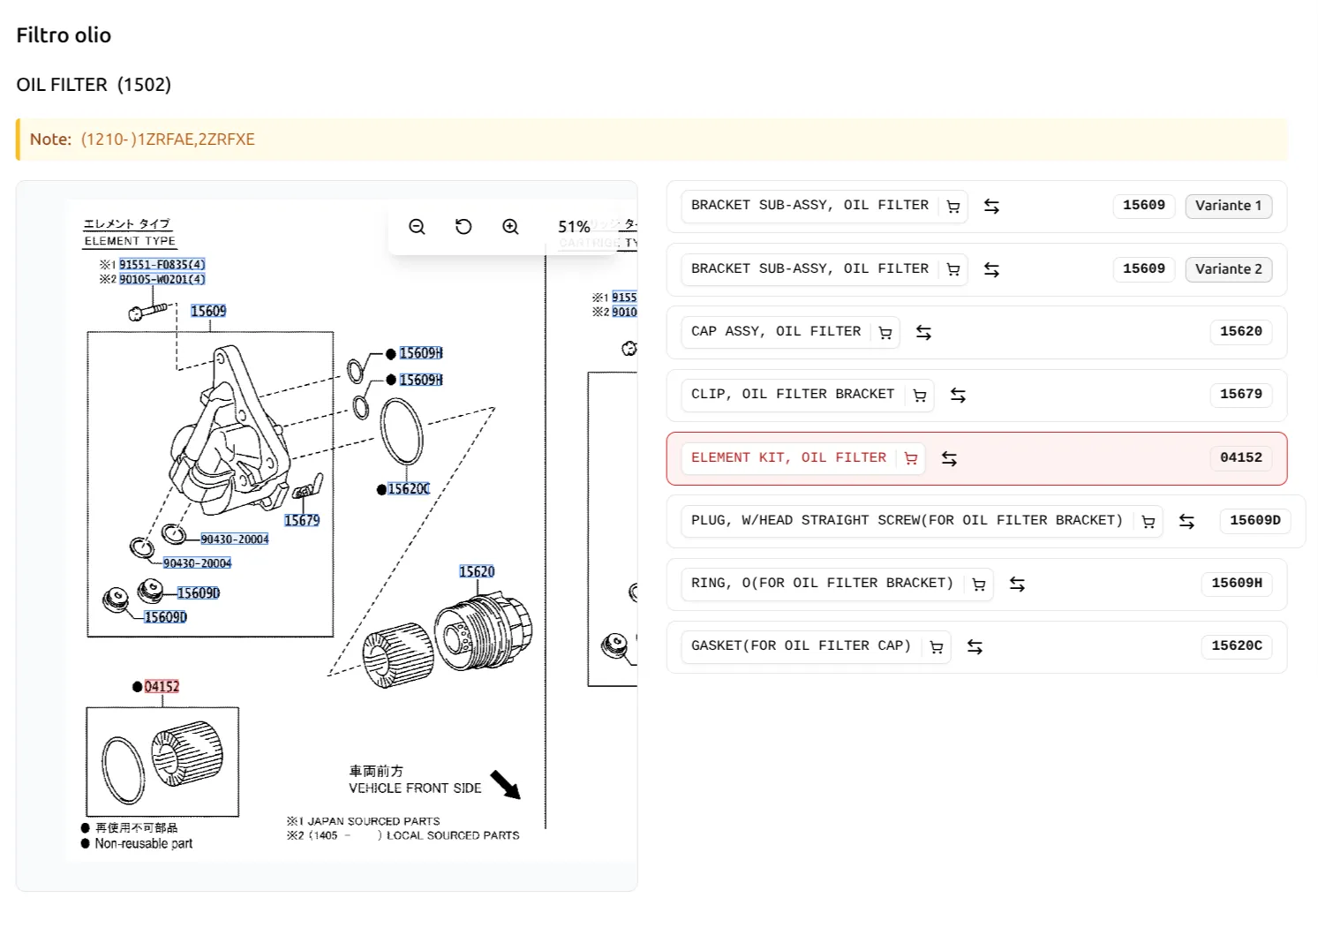
Task: Click lower 15609D label in diagram
Action: pos(166,617)
